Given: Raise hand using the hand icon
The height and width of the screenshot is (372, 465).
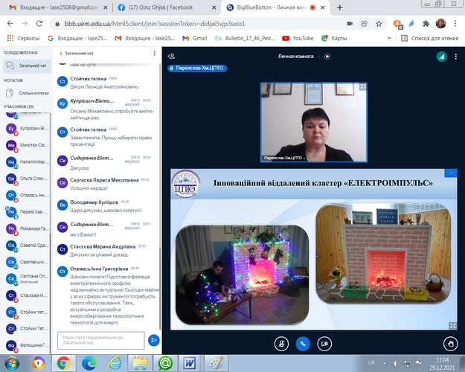Looking at the screenshot, I should coord(449,344).
